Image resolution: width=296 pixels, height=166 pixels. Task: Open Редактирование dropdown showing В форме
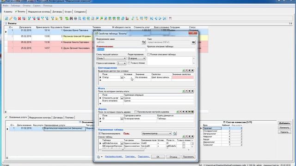(x=137, y=59)
